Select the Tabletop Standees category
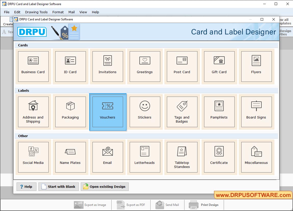The image size is (293, 211). click(182, 157)
